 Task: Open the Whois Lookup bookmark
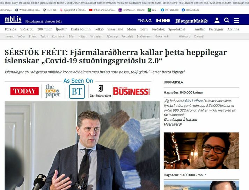(28, 10)
